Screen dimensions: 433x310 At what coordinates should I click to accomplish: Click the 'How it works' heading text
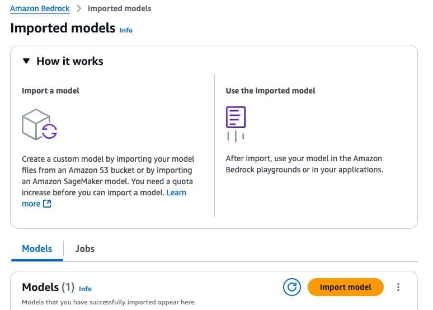pos(70,62)
